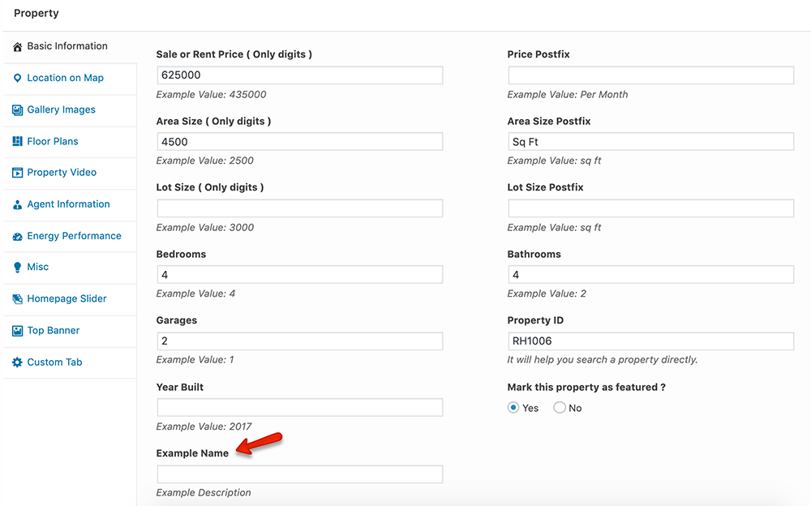
Task: Click the Area Size Postfix field
Action: click(650, 142)
